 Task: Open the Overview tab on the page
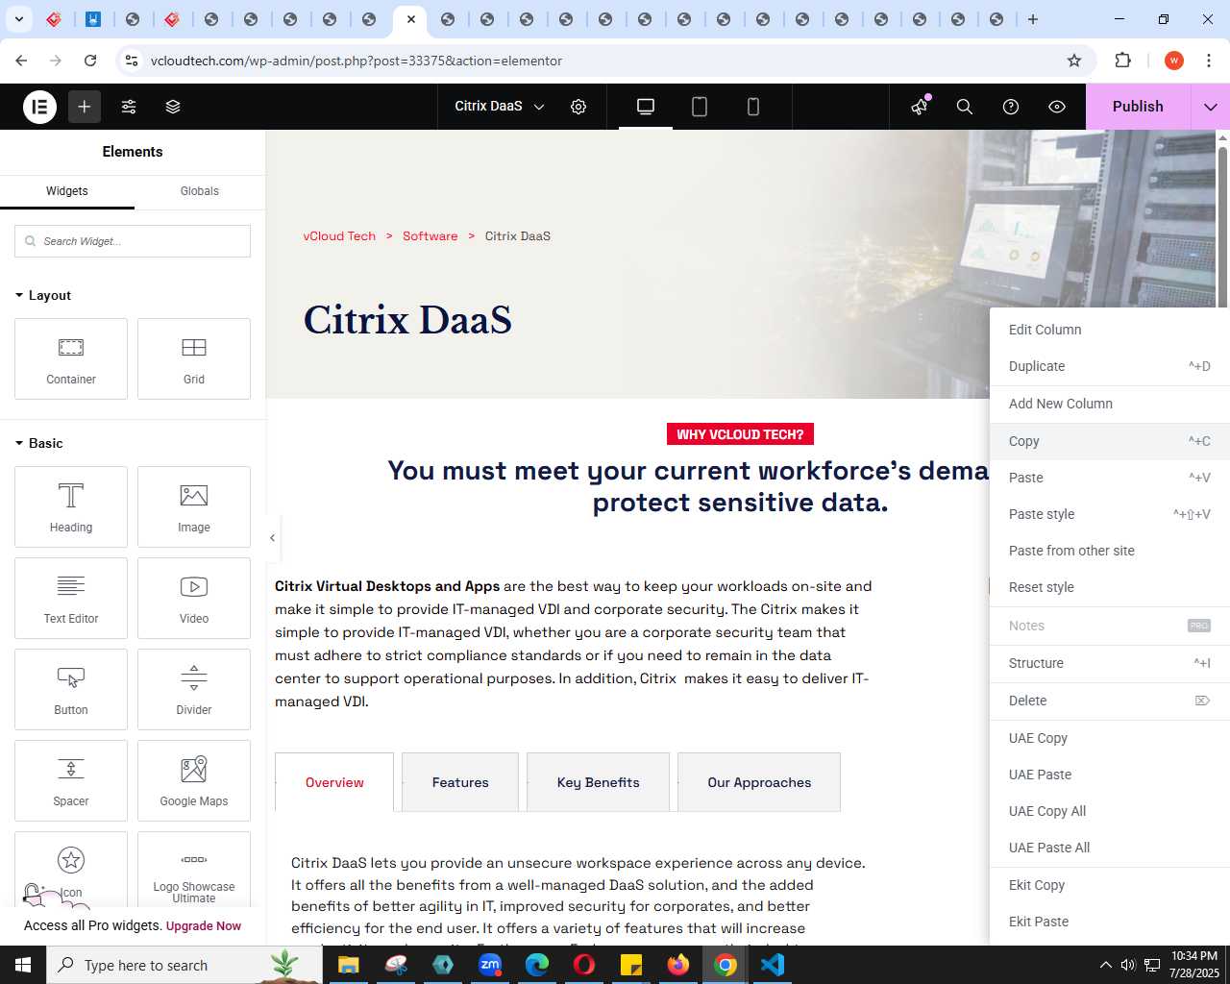point(334,782)
